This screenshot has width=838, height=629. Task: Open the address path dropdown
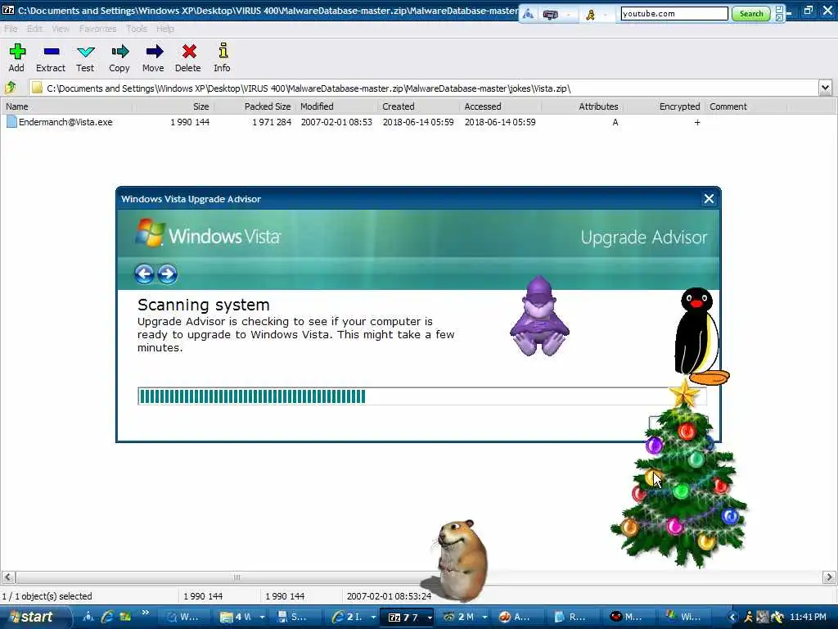click(x=825, y=88)
